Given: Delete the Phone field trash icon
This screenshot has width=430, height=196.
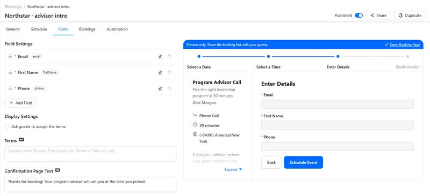Looking at the screenshot, I should [169, 88].
